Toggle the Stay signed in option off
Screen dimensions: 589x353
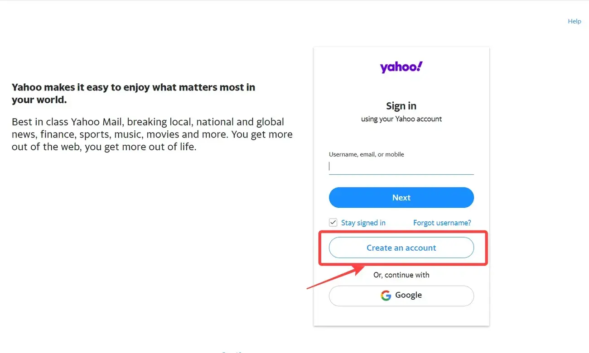(x=333, y=222)
